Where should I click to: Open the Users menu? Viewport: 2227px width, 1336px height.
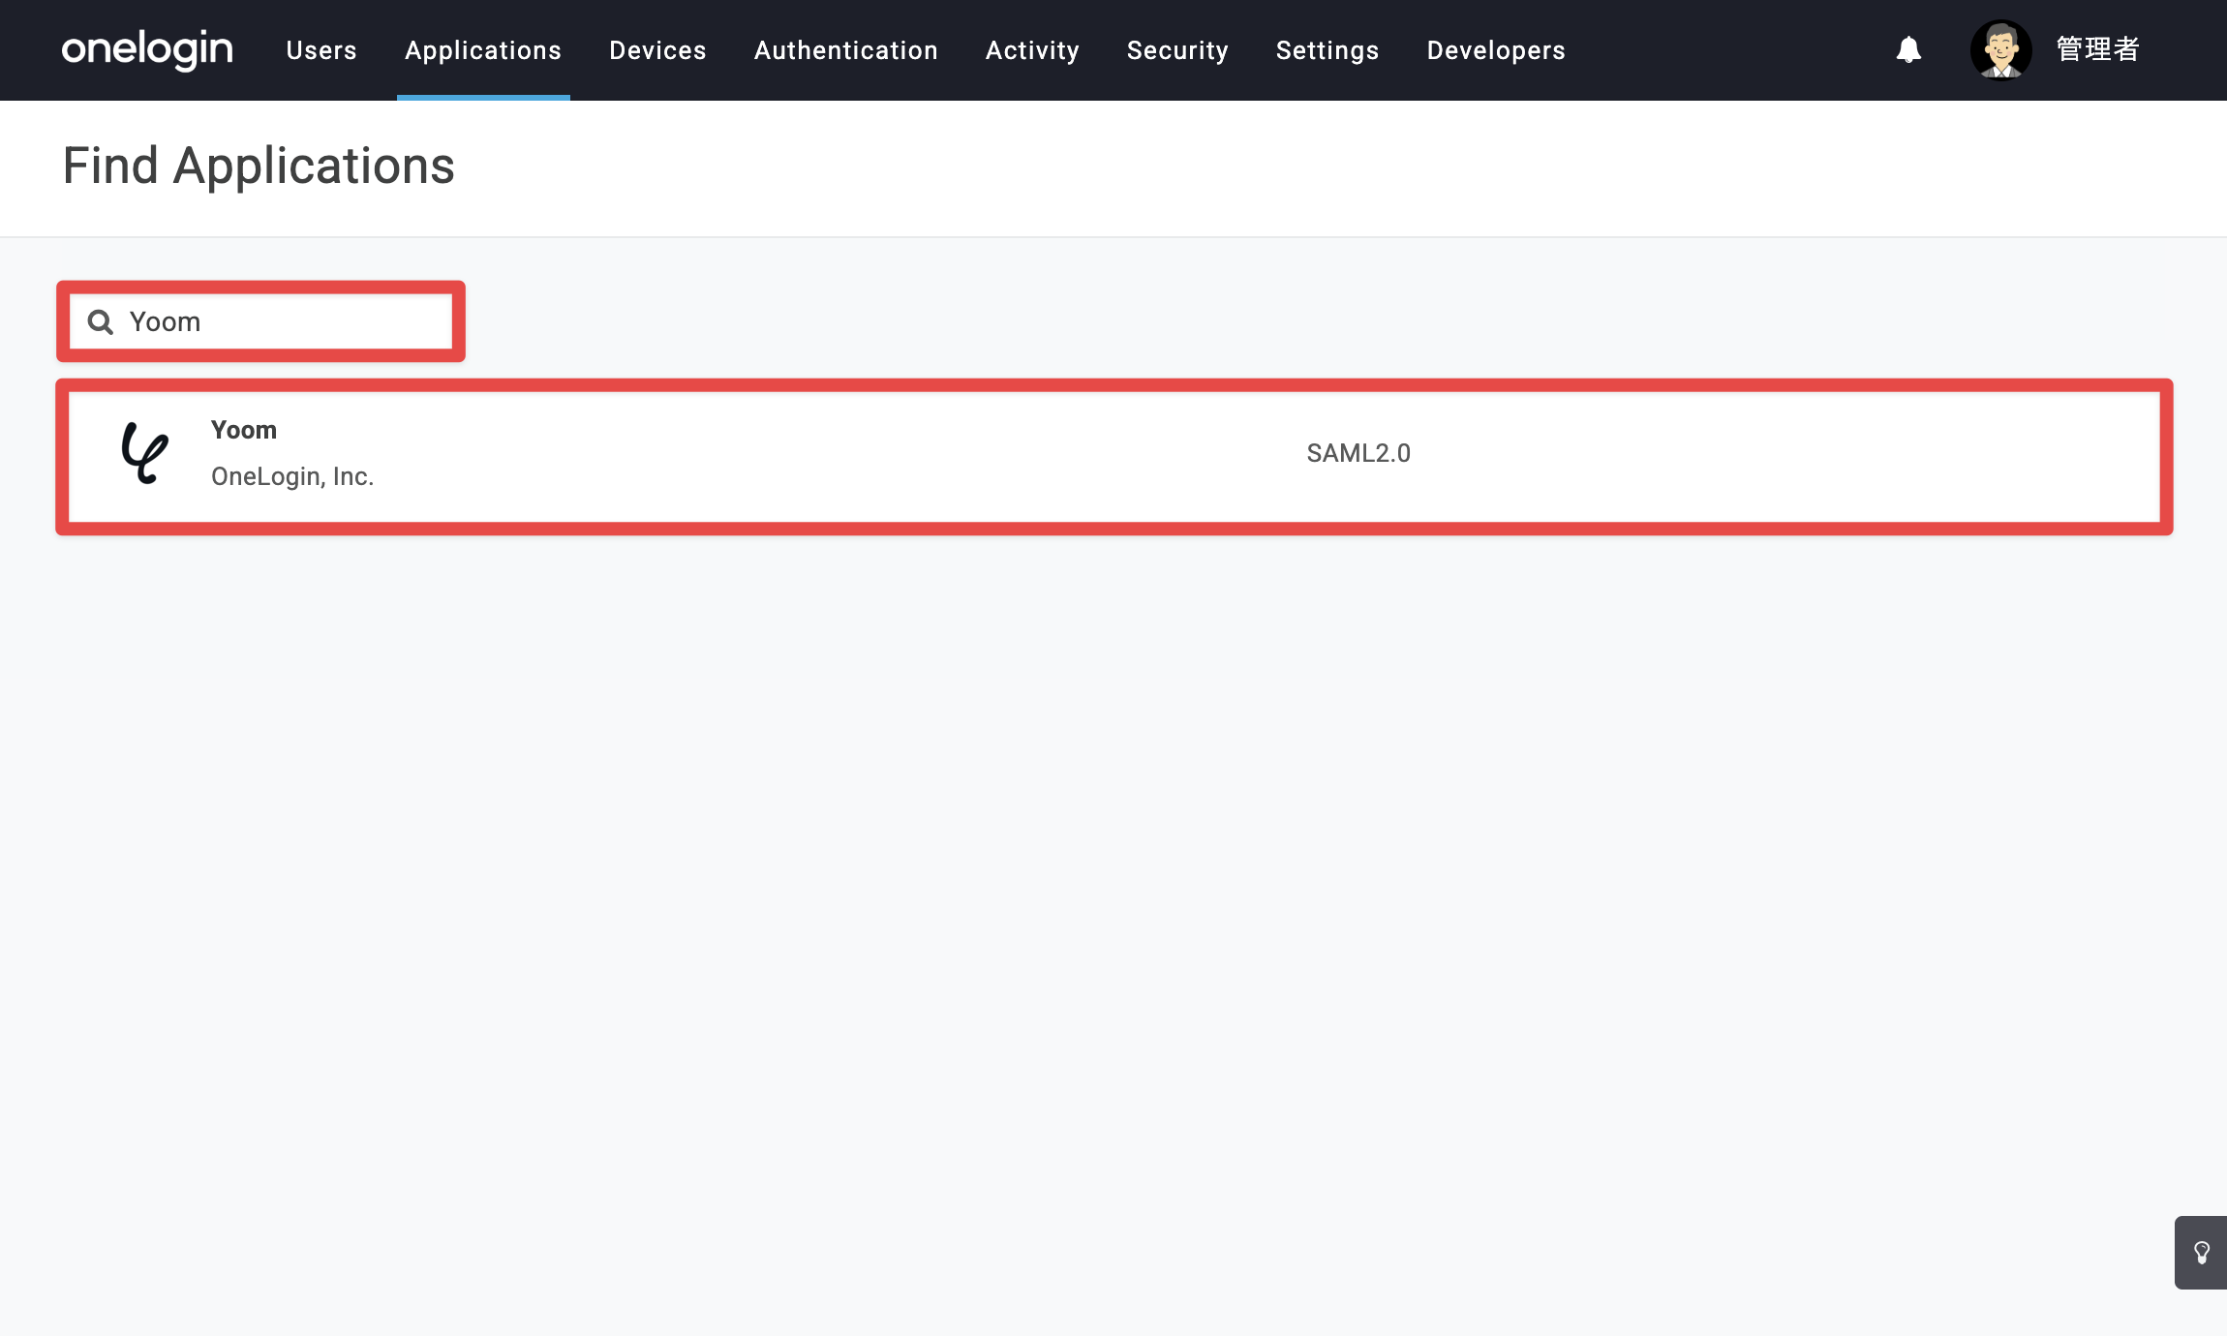(321, 50)
